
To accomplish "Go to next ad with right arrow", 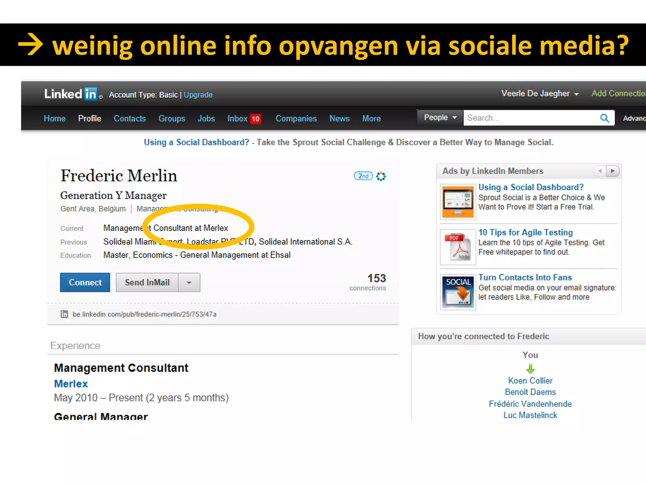I will click(x=613, y=171).
